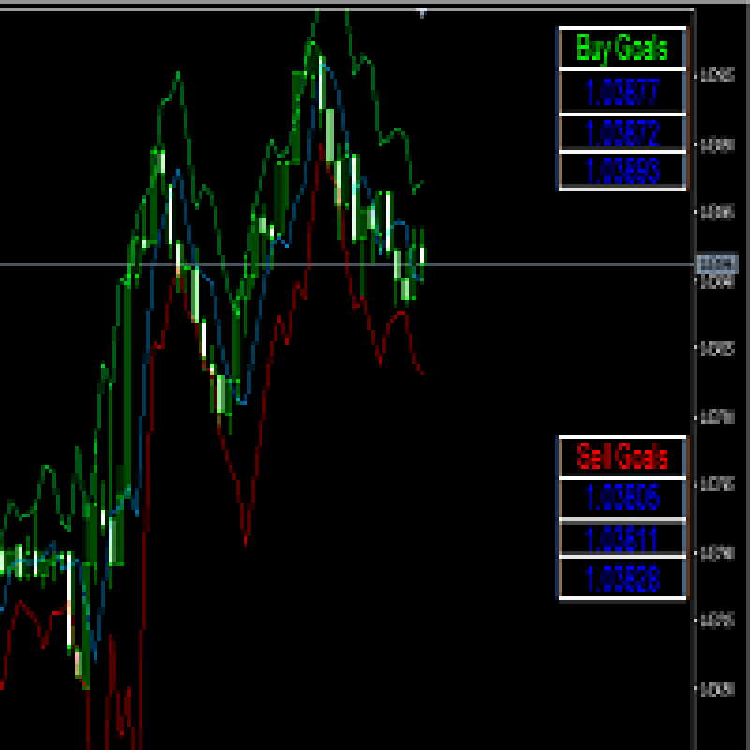
Task: Click the deepest red trough mid-chart
Action: pos(246,542)
